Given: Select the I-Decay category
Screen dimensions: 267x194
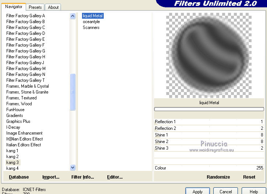Looking at the screenshot, I should 13,127.
